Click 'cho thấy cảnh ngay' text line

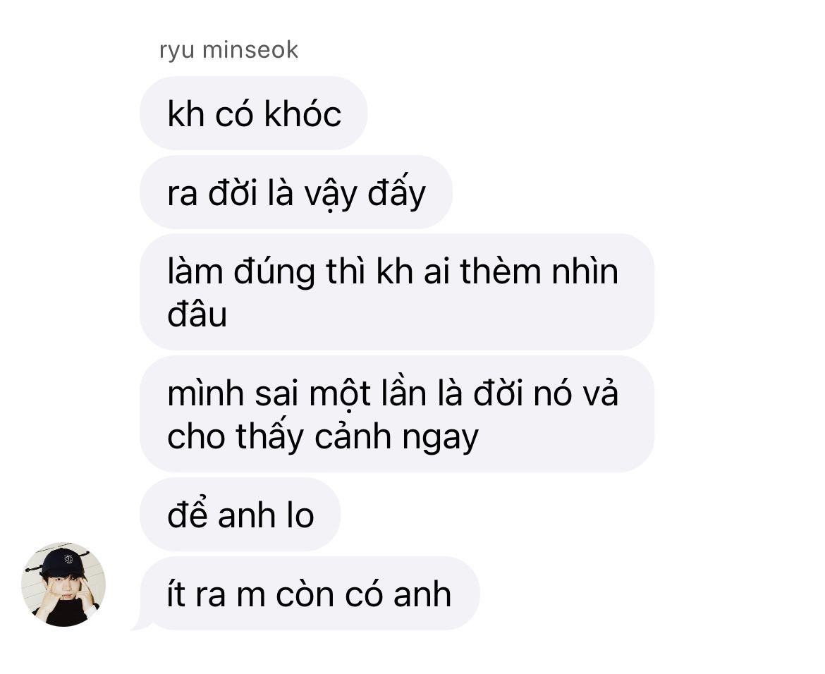point(322,438)
